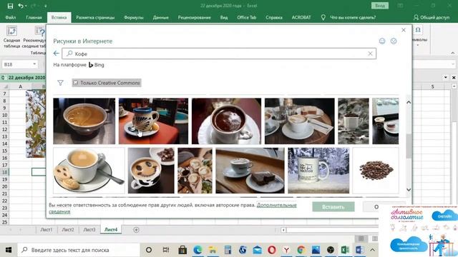Click the lightbulb Что вы хотите сделать
This screenshot has height=257, width=458.
323,17
